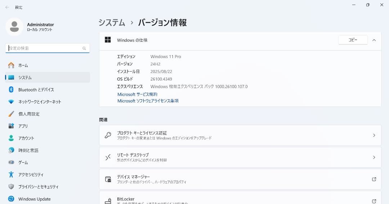Click the personalization paintbrush icon
The height and width of the screenshot is (204, 389).
coord(11,114)
